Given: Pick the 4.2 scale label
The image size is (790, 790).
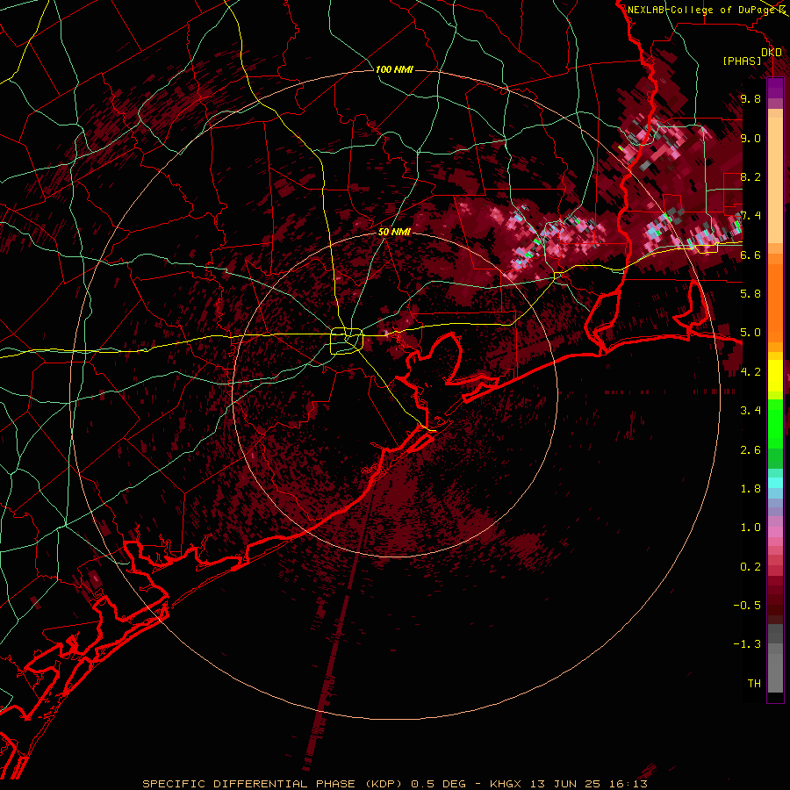Looking at the screenshot, I should pyautogui.click(x=750, y=372).
